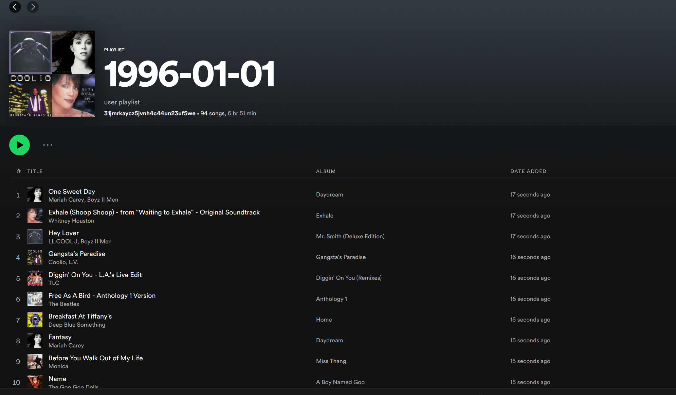Click the Hey Lover album art thumbnail
676x395 pixels.
coord(35,237)
